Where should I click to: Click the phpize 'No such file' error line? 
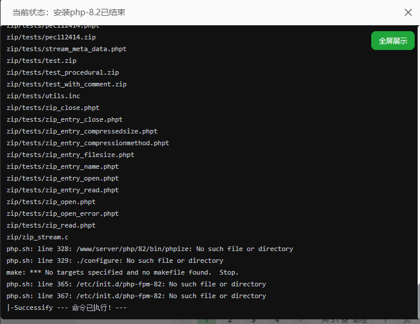(x=150, y=249)
